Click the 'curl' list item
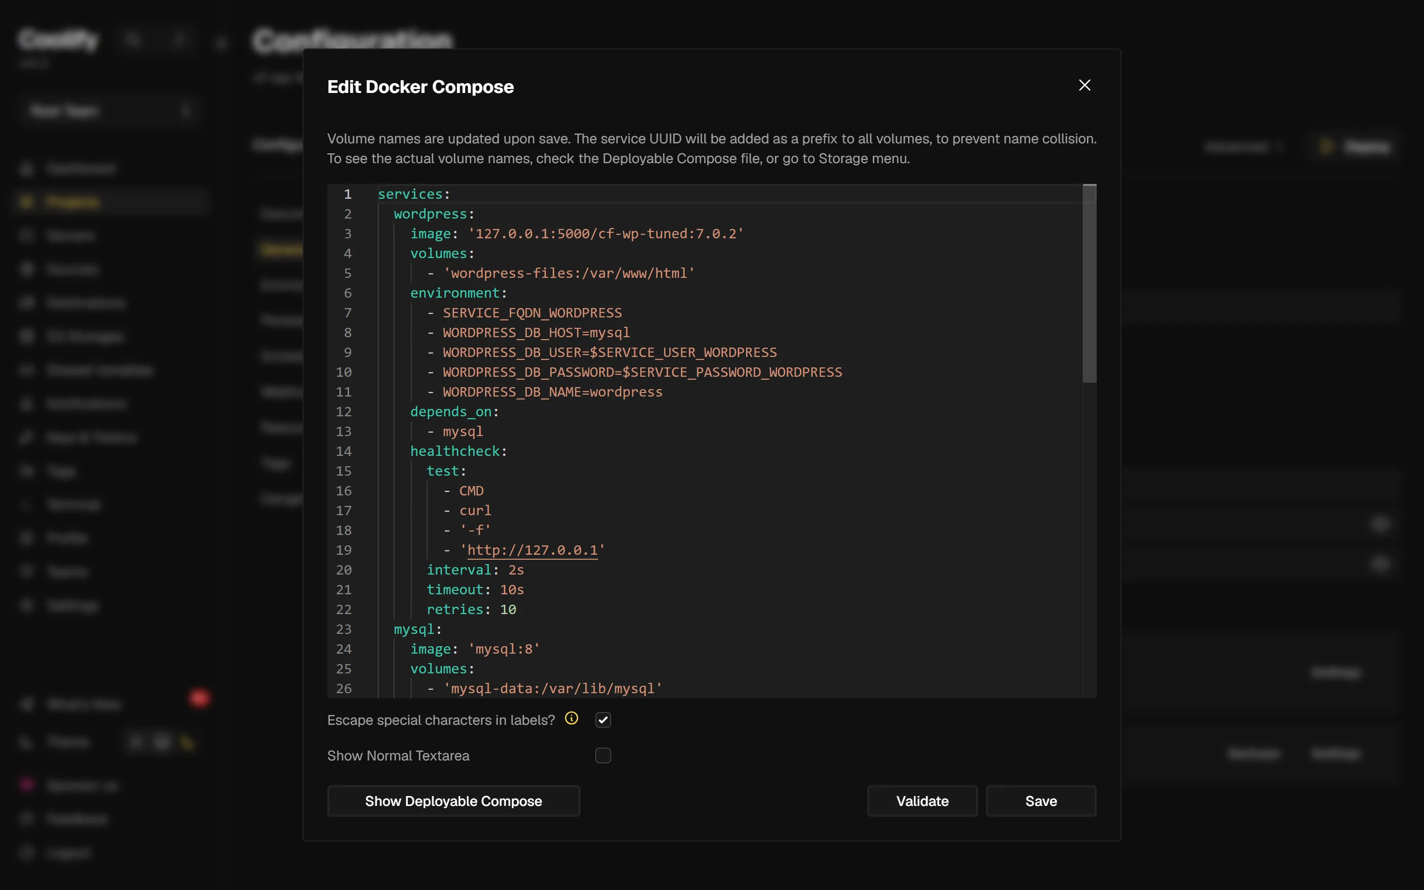1424x890 pixels. pos(476,511)
